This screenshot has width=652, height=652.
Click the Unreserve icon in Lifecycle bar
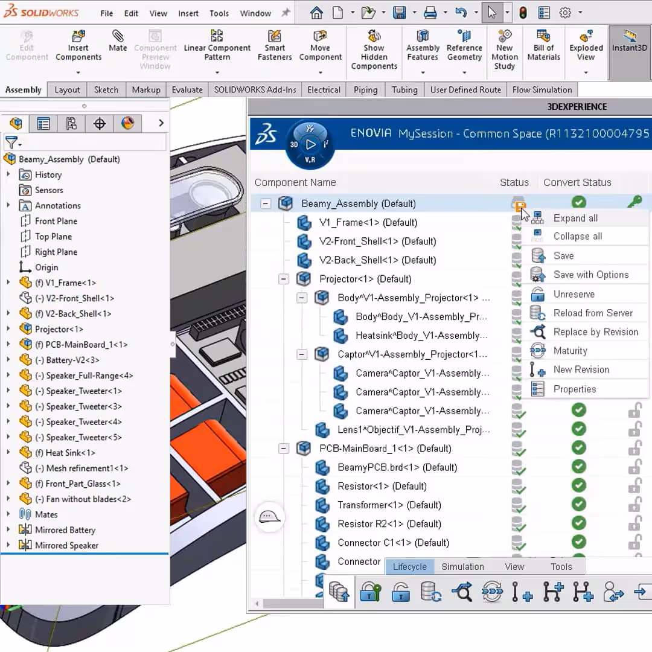pyautogui.click(x=401, y=592)
